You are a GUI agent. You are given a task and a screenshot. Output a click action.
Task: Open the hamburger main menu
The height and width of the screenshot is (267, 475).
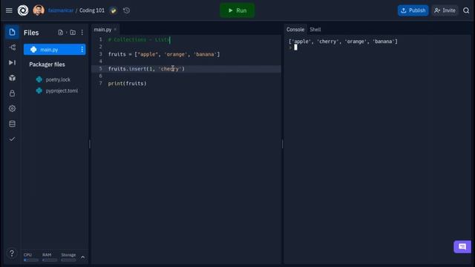click(9, 10)
